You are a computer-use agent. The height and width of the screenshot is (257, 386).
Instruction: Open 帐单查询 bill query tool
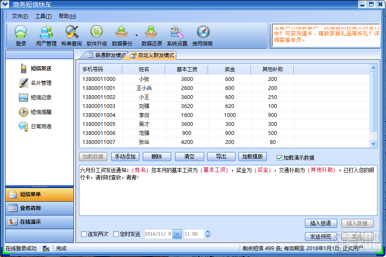click(x=71, y=36)
